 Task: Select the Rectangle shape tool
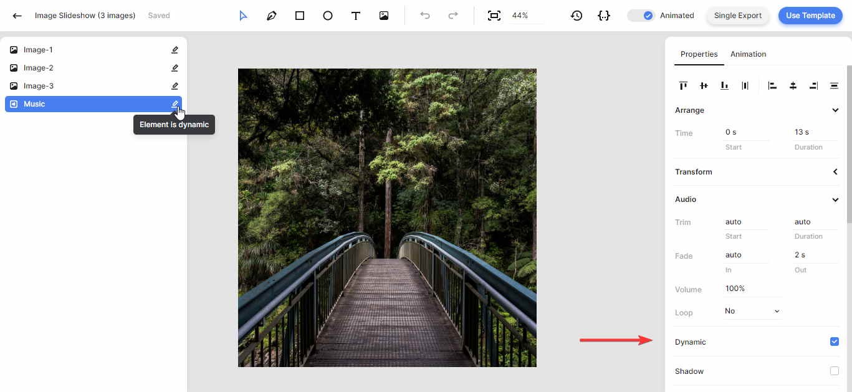(x=300, y=15)
